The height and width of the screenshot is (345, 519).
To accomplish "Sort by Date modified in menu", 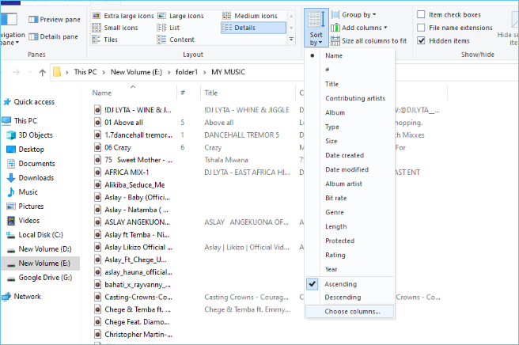I will [x=347, y=169].
